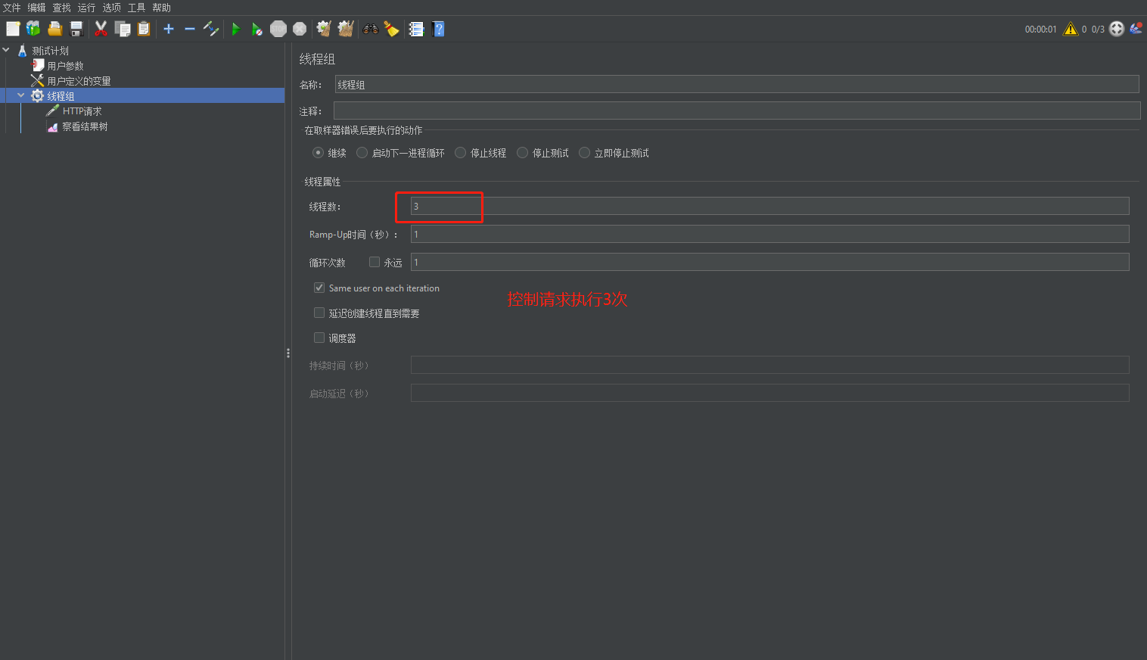The height and width of the screenshot is (660, 1147).
Task: Open the 帮助 menu
Action: 162,8
